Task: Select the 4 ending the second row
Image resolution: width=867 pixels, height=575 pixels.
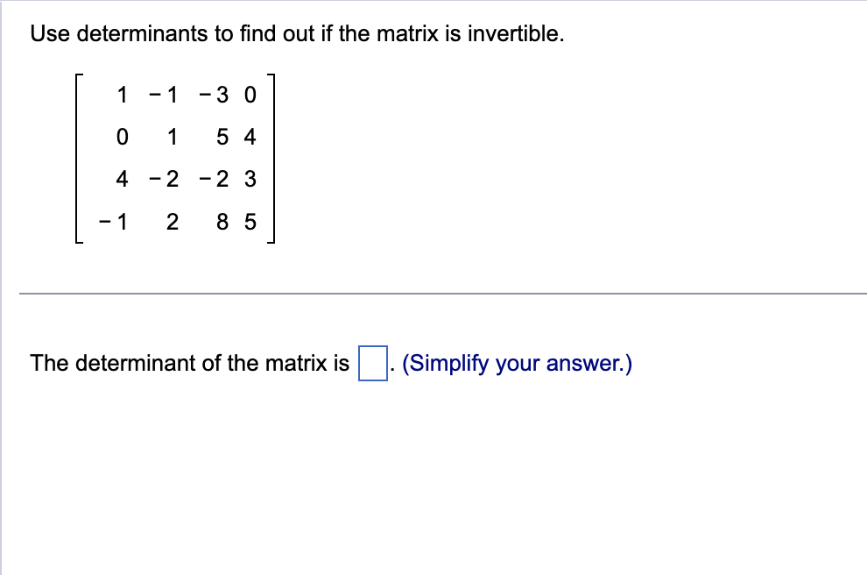Action: [x=250, y=137]
